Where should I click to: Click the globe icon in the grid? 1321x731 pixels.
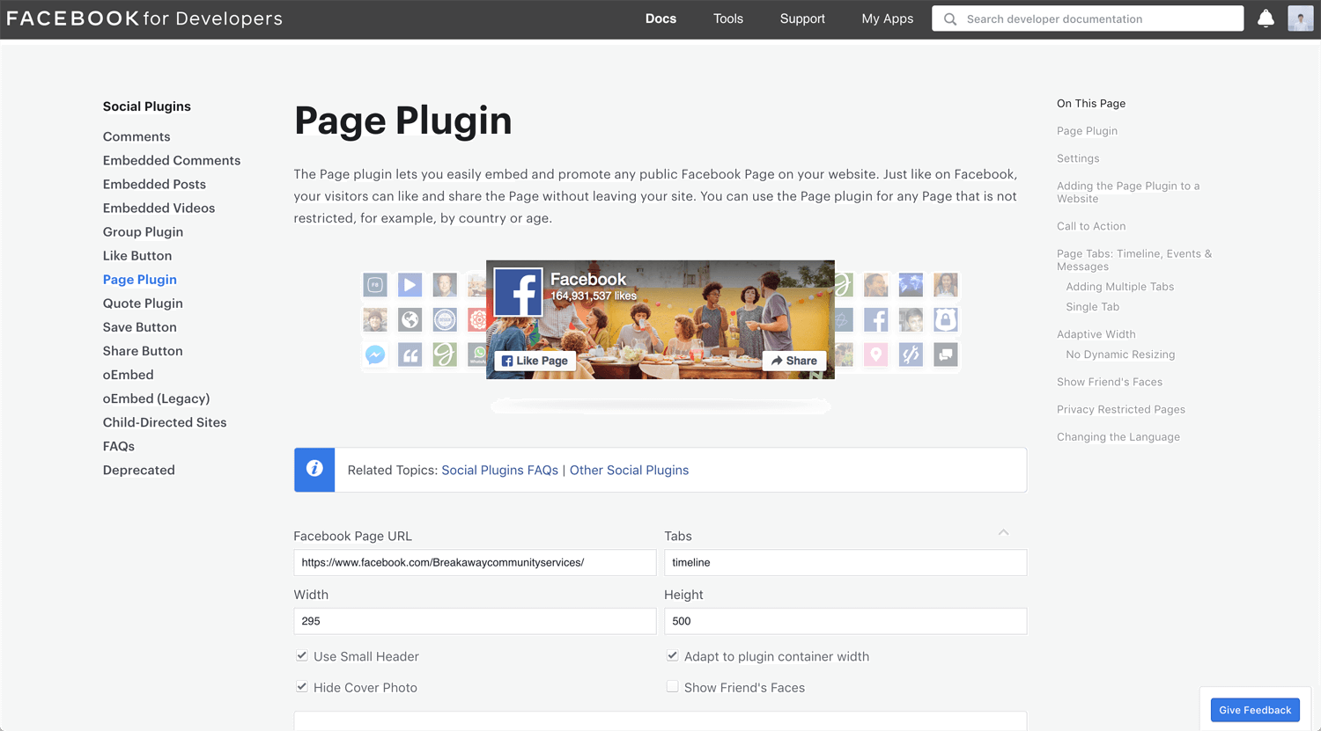click(410, 320)
